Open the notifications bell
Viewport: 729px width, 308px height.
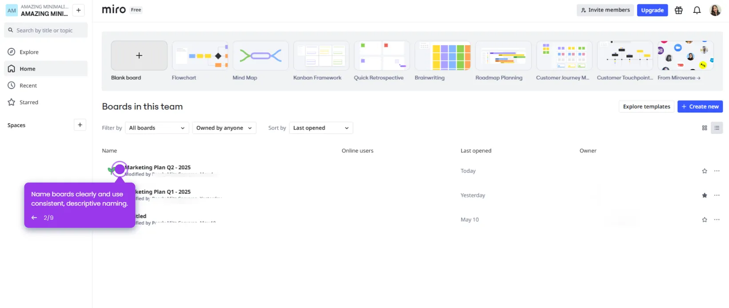[x=697, y=10]
